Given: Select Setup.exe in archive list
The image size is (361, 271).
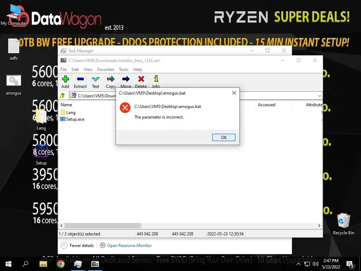Looking at the screenshot, I should (x=72, y=119).
